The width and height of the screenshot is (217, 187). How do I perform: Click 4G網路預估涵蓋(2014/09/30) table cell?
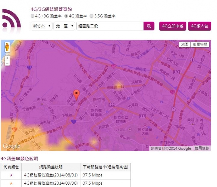51,183
